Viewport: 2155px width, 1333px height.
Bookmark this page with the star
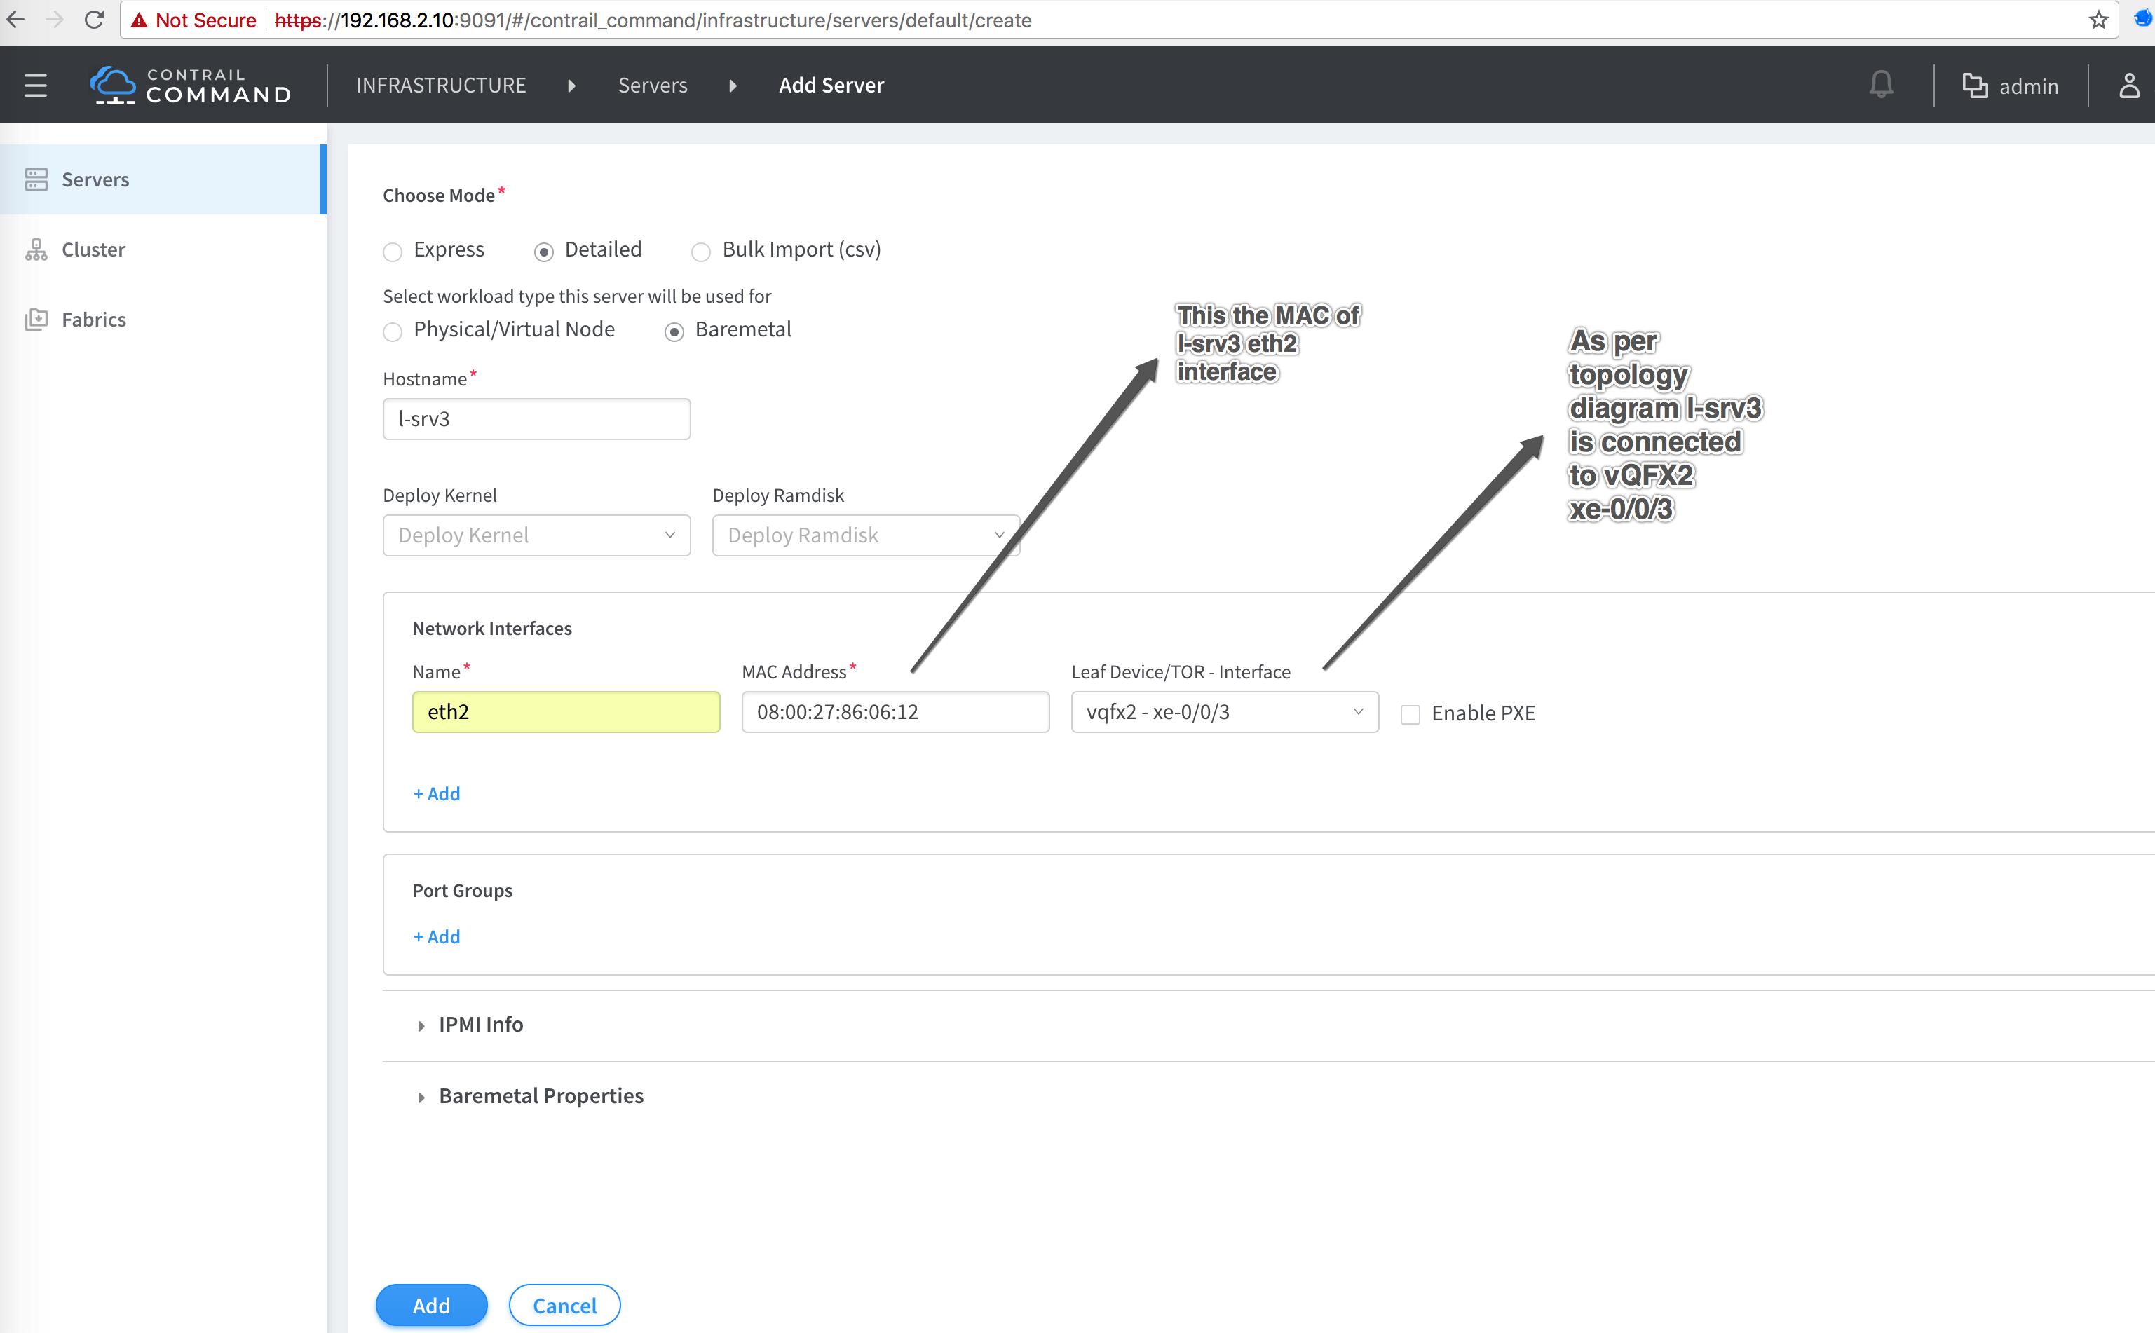(2099, 20)
